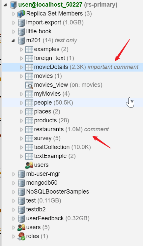Screen dimensions: 143x246
Task: Click the NoSQLBoosterSamples database icon
Action: [x=21, y=192]
